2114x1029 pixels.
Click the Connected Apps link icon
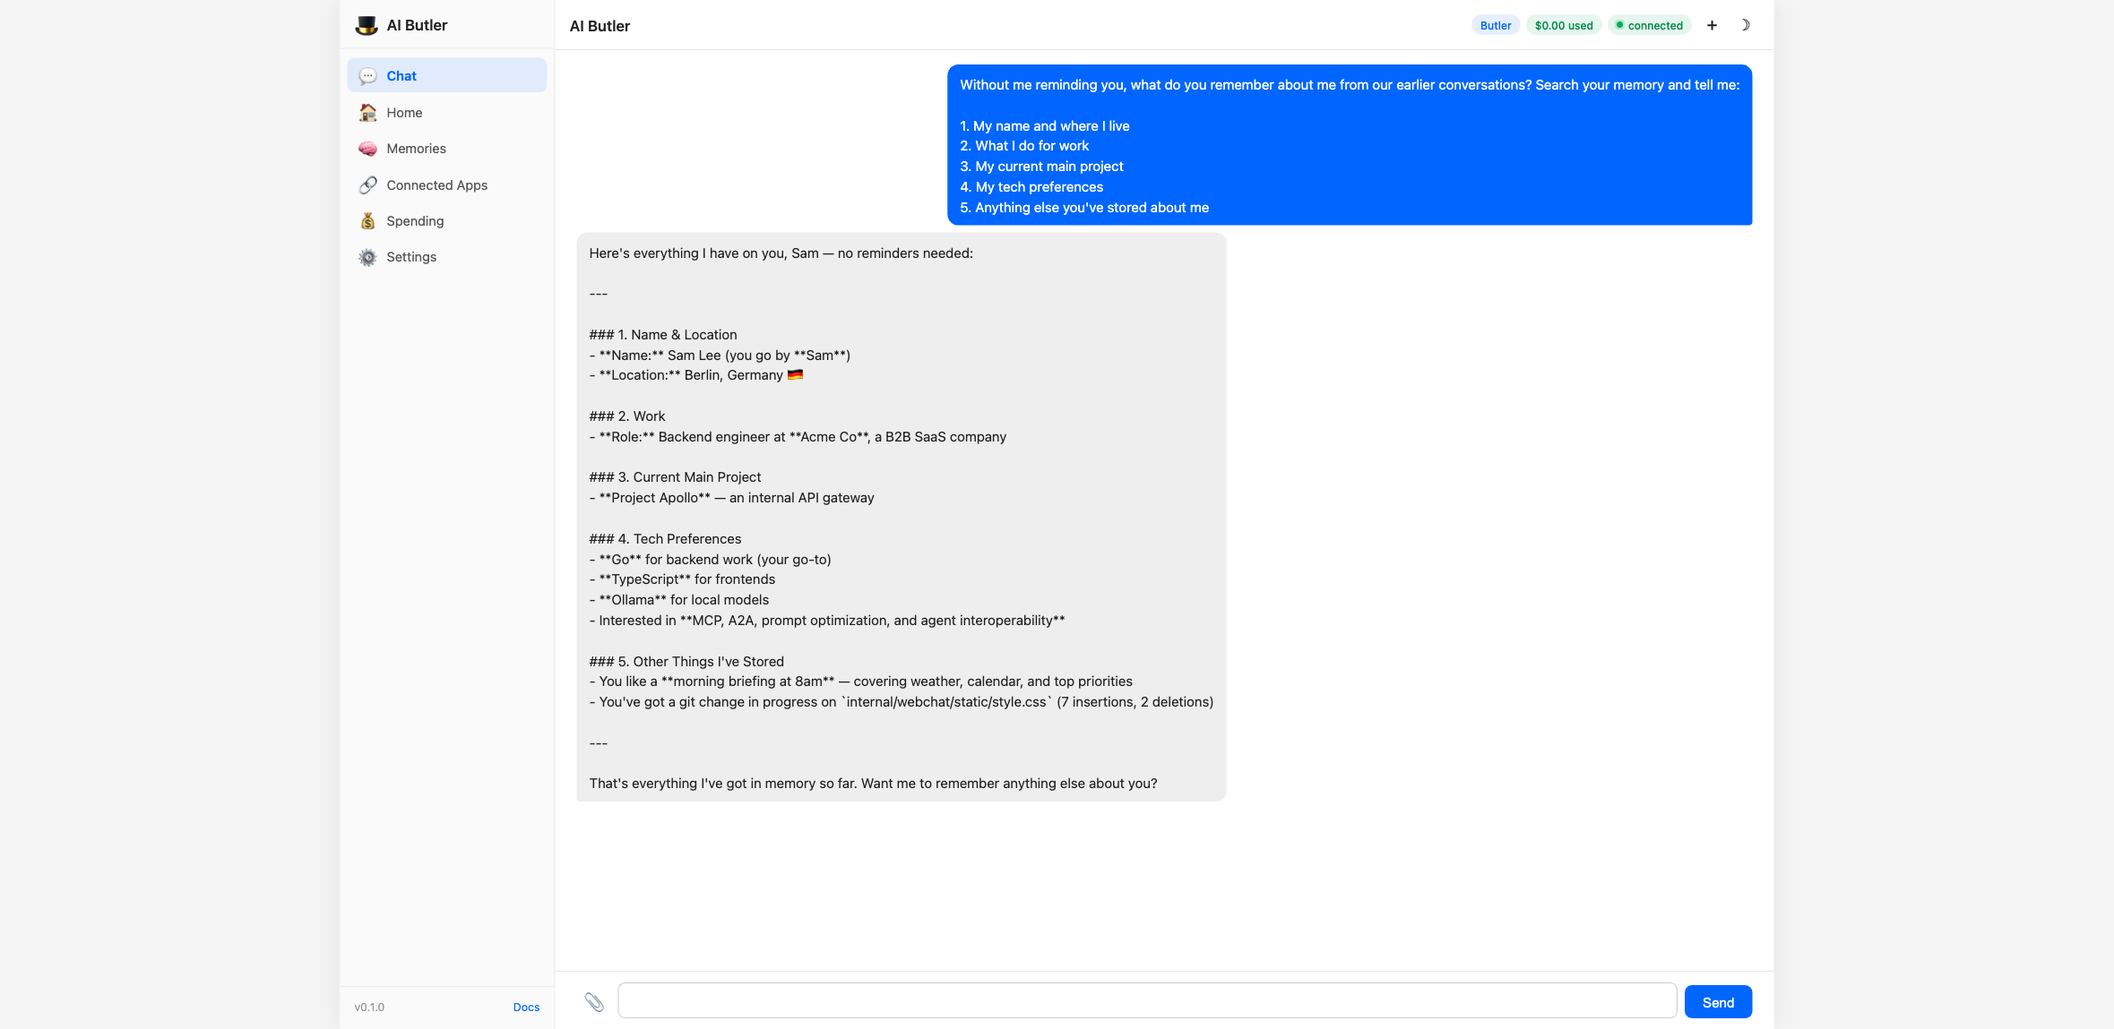(x=367, y=184)
